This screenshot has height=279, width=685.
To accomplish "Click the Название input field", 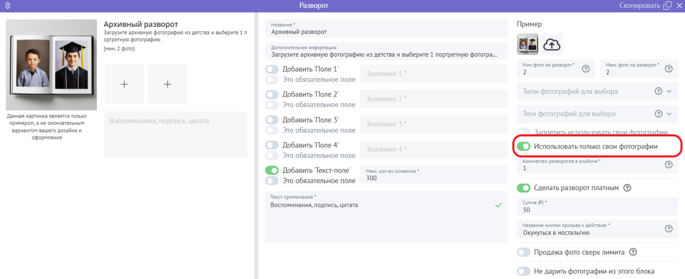I will pos(386,32).
